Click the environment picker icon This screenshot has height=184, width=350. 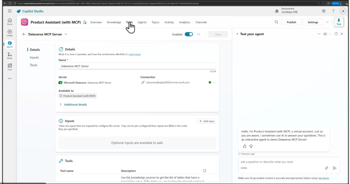coord(277,11)
